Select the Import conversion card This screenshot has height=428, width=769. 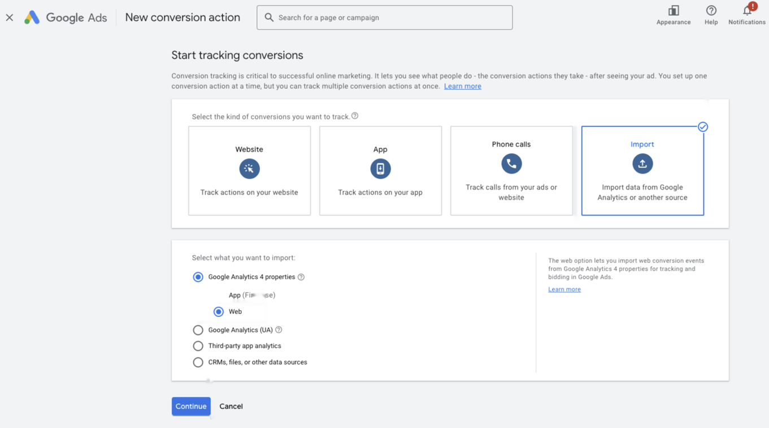tap(642, 170)
